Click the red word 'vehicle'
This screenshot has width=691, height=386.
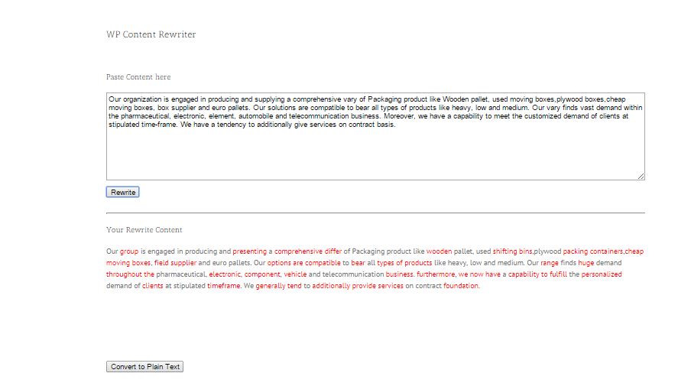tap(295, 274)
